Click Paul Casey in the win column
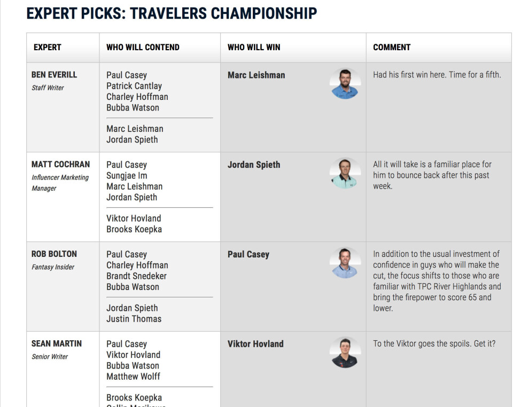 point(248,254)
